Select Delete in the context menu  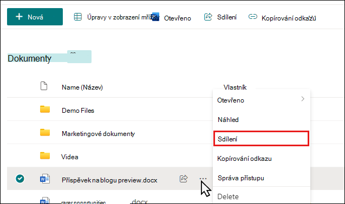pyautogui.click(x=227, y=196)
